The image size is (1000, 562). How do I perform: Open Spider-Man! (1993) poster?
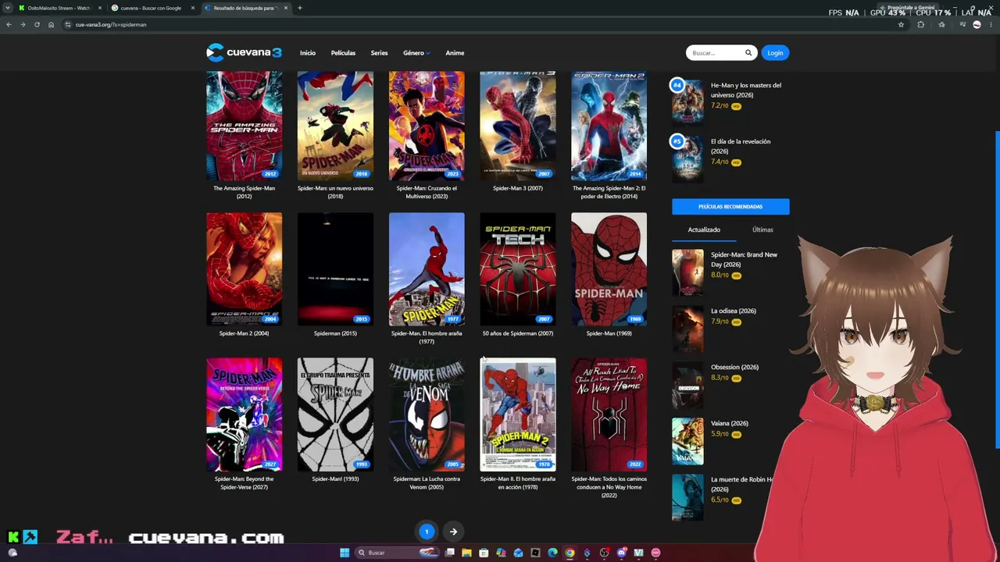pos(335,414)
